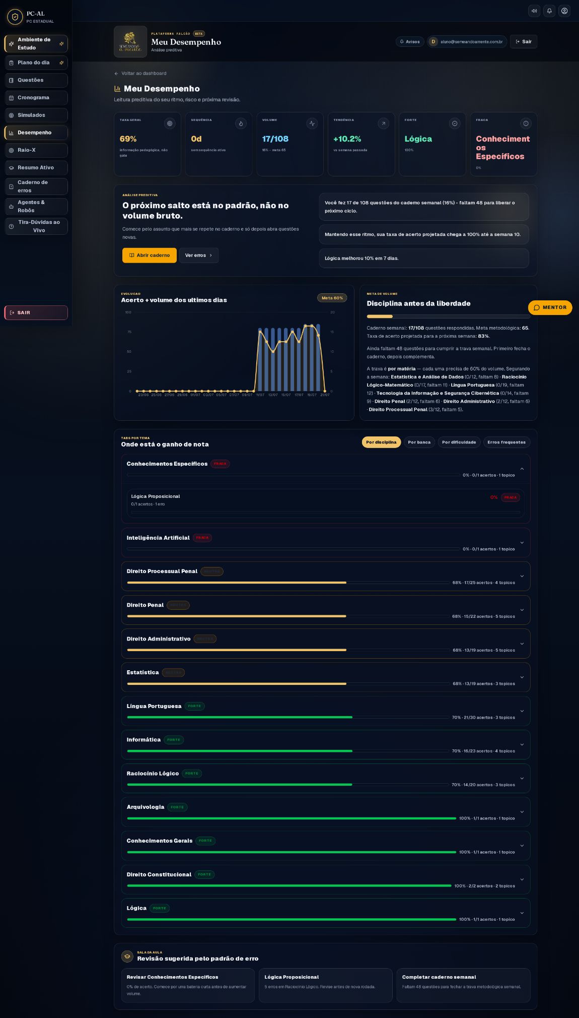Screen dimensions: 579x1018
Task: Open Caderno de erros in the sidebar
Action: (36, 186)
